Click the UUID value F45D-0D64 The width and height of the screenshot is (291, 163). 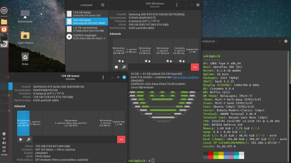pos(43,156)
